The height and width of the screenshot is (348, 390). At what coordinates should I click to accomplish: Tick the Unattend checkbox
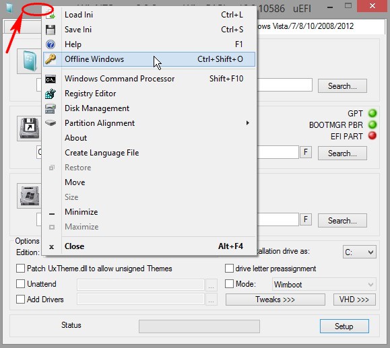point(20,283)
